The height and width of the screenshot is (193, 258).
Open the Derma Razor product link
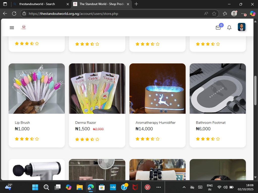pos(85,123)
